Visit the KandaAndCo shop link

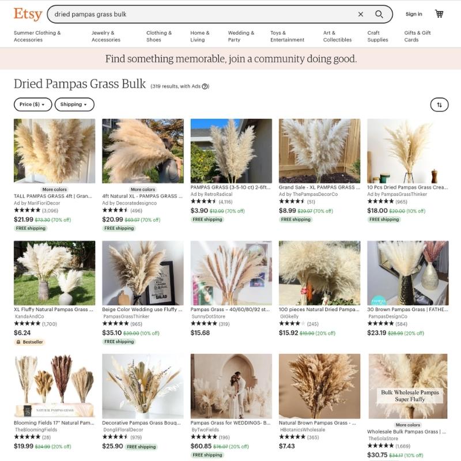click(x=29, y=316)
